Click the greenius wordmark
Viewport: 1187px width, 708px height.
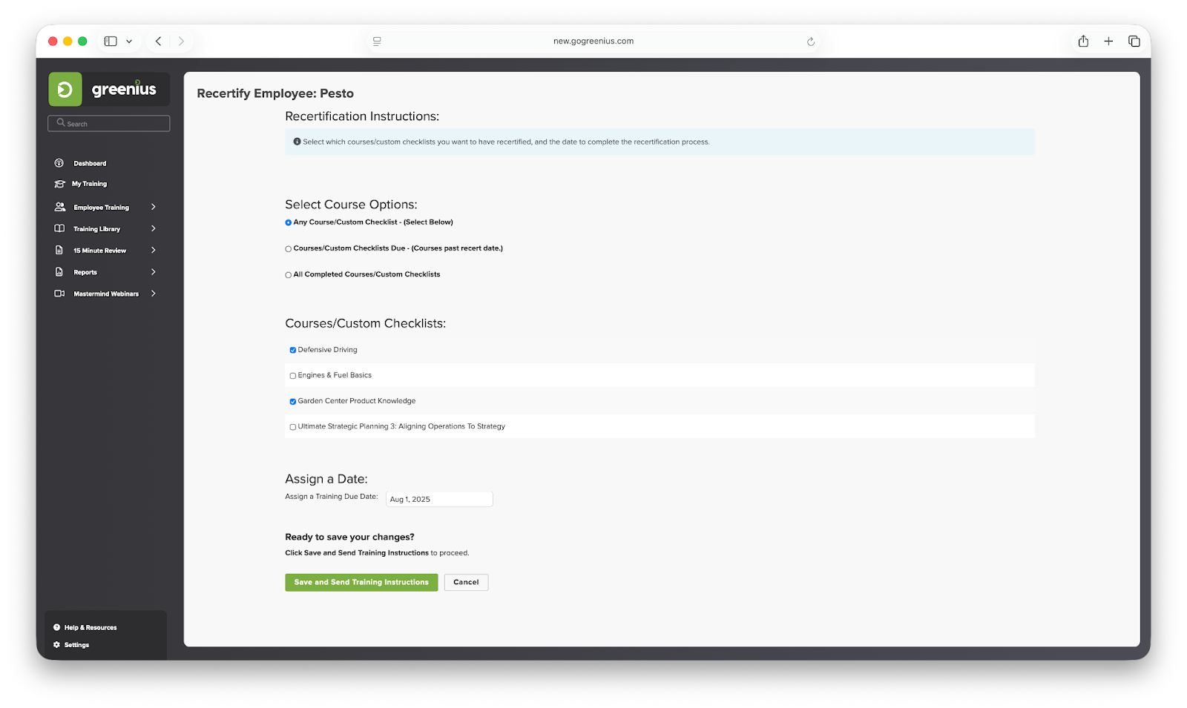tap(124, 90)
